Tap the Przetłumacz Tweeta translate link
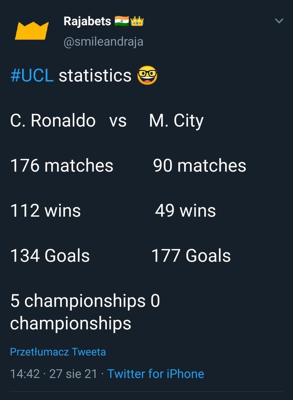 tap(58, 352)
